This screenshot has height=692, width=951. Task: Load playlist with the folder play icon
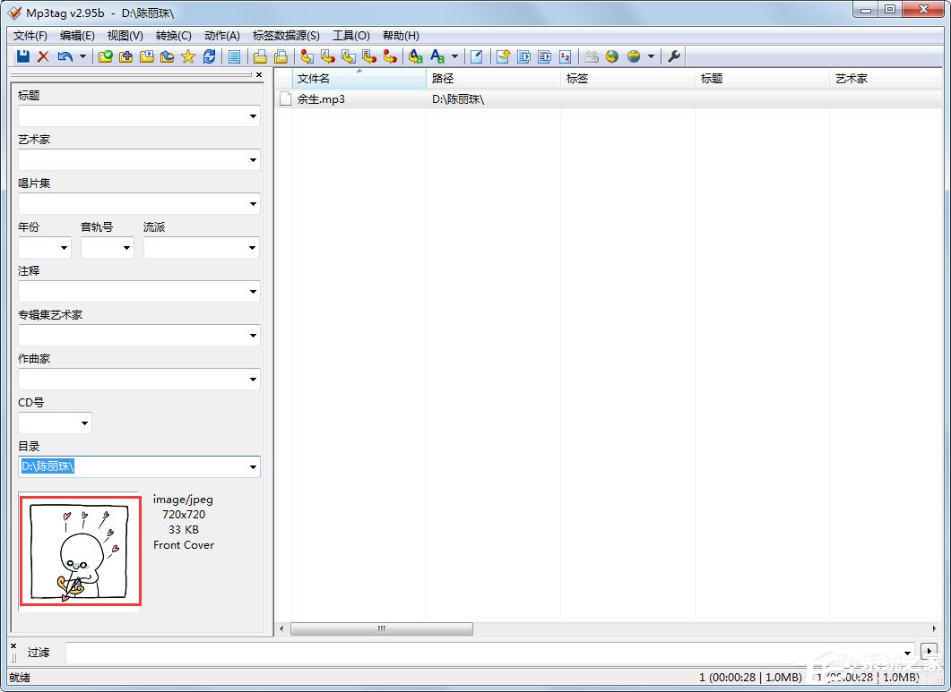click(147, 56)
